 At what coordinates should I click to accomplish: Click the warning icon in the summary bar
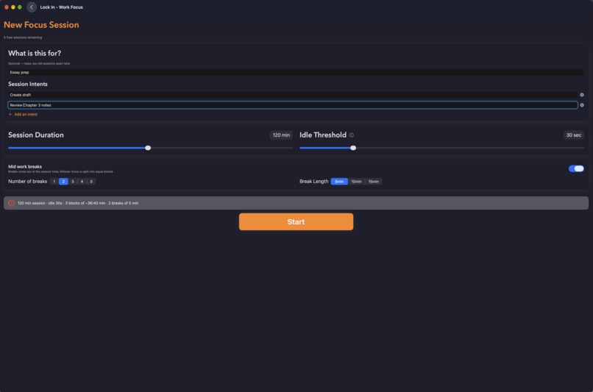point(11,203)
